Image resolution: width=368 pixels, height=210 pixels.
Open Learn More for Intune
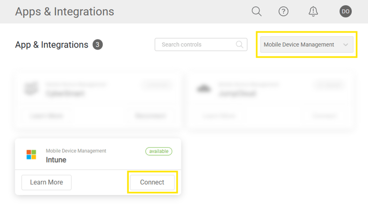(x=47, y=182)
